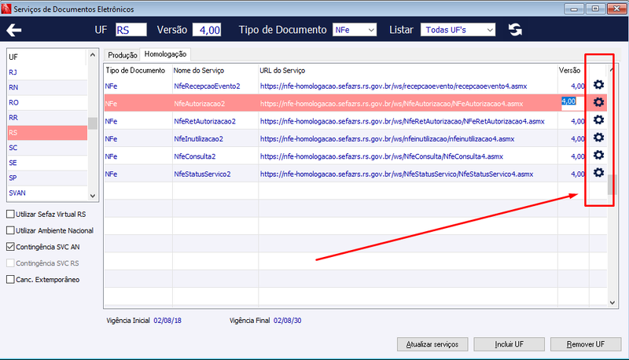This screenshot has width=629, height=360.
Task: Open settings gear for NfeStatusServico2 row
Action: coord(598,173)
